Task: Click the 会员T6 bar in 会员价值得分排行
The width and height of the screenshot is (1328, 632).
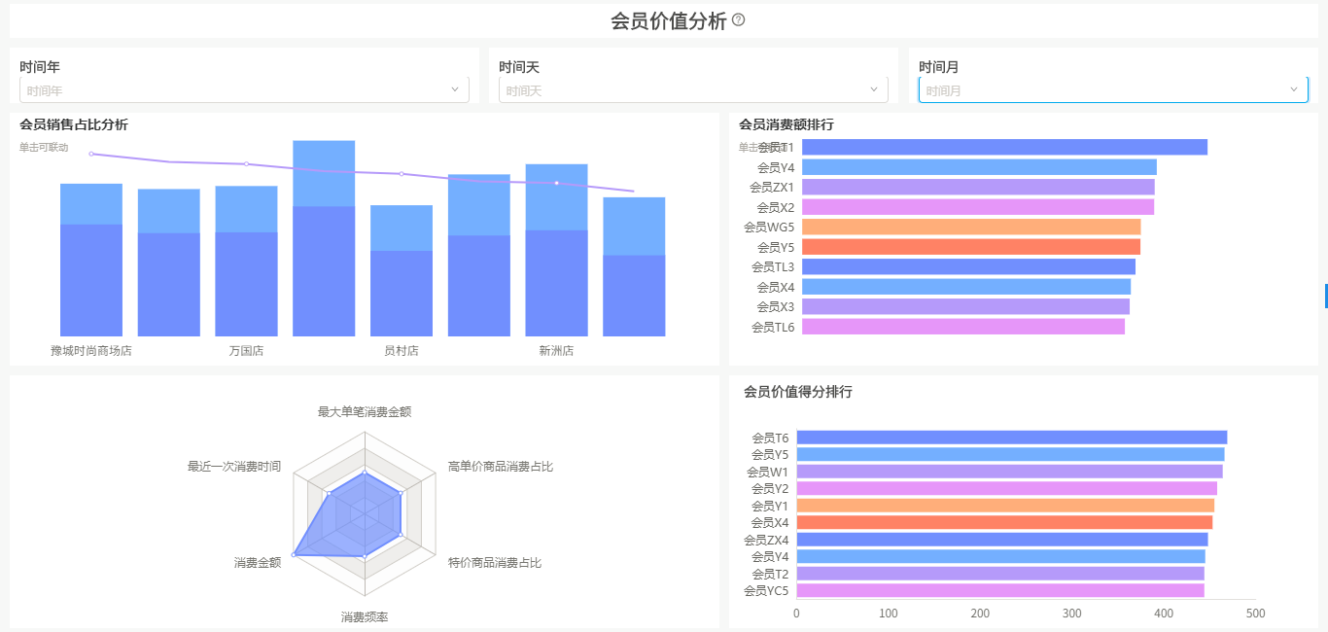Action: pos(1011,438)
